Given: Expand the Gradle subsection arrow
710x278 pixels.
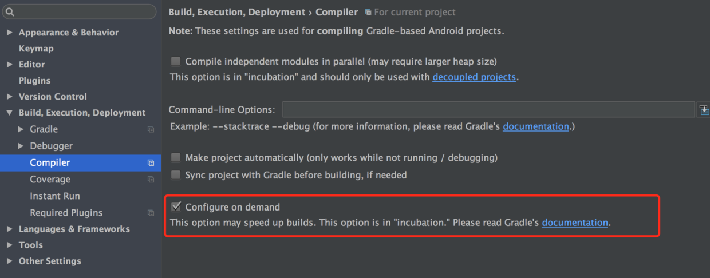Looking at the screenshot, I should click(x=21, y=129).
